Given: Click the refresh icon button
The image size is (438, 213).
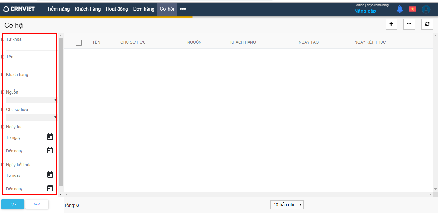Looking at the screenshot, I should [427, 24].
